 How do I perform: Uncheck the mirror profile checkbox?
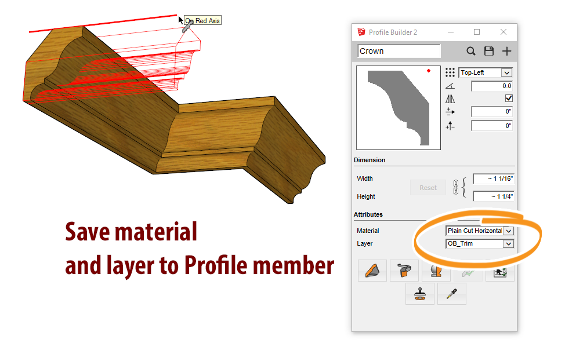509,98
